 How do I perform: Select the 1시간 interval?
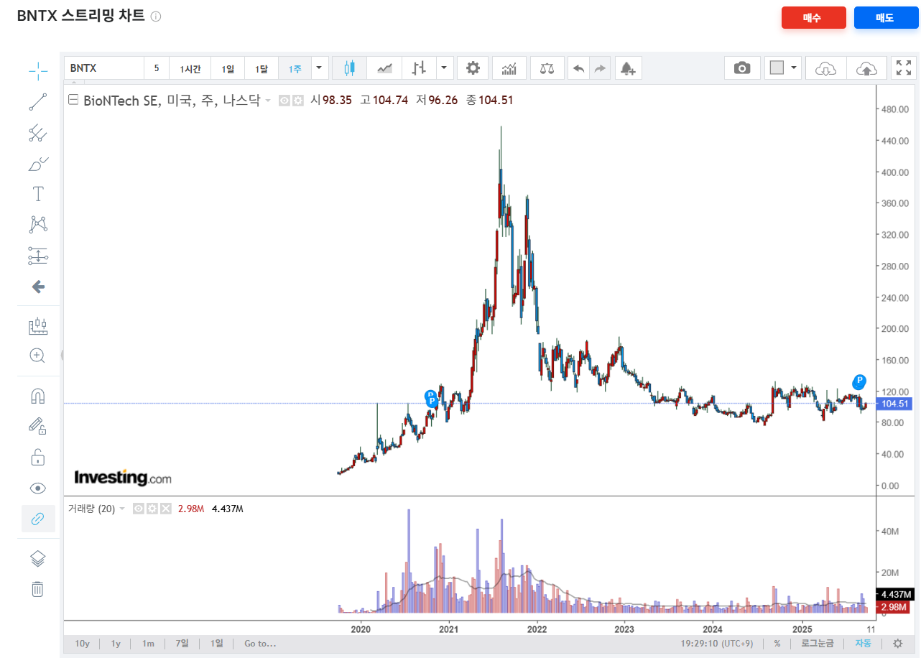point(190,68)
